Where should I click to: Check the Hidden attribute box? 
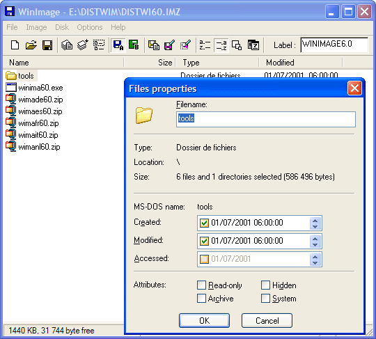click(265, 285)
